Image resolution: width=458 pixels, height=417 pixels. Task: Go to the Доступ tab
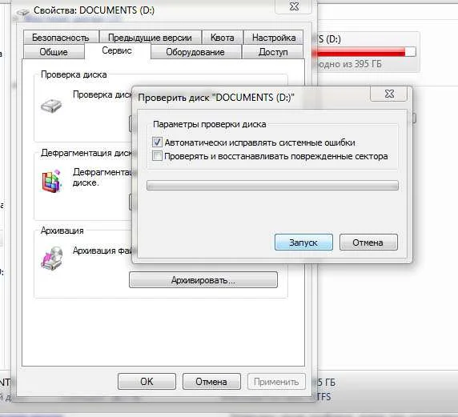273,52
